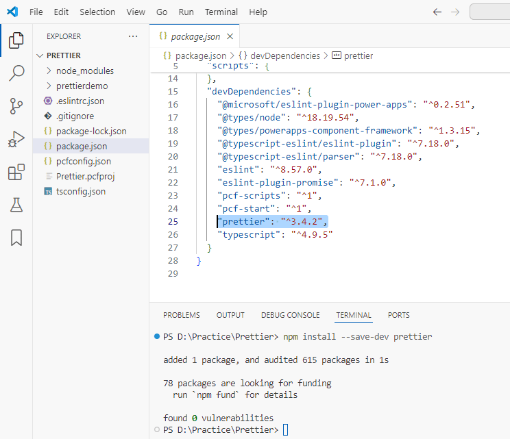Open the Extensions view
The width and height of the screenshot is (510, 439).
[16, 172]
